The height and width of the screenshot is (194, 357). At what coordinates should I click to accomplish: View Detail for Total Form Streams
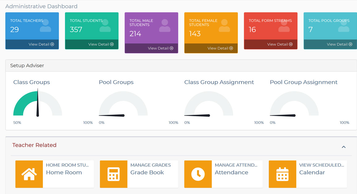coord(280,44)
